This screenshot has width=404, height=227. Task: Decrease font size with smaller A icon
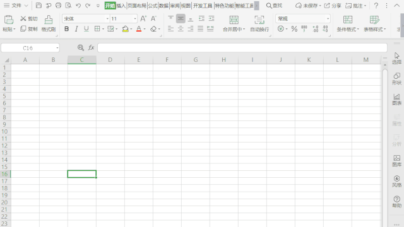[x=153, y=18]
